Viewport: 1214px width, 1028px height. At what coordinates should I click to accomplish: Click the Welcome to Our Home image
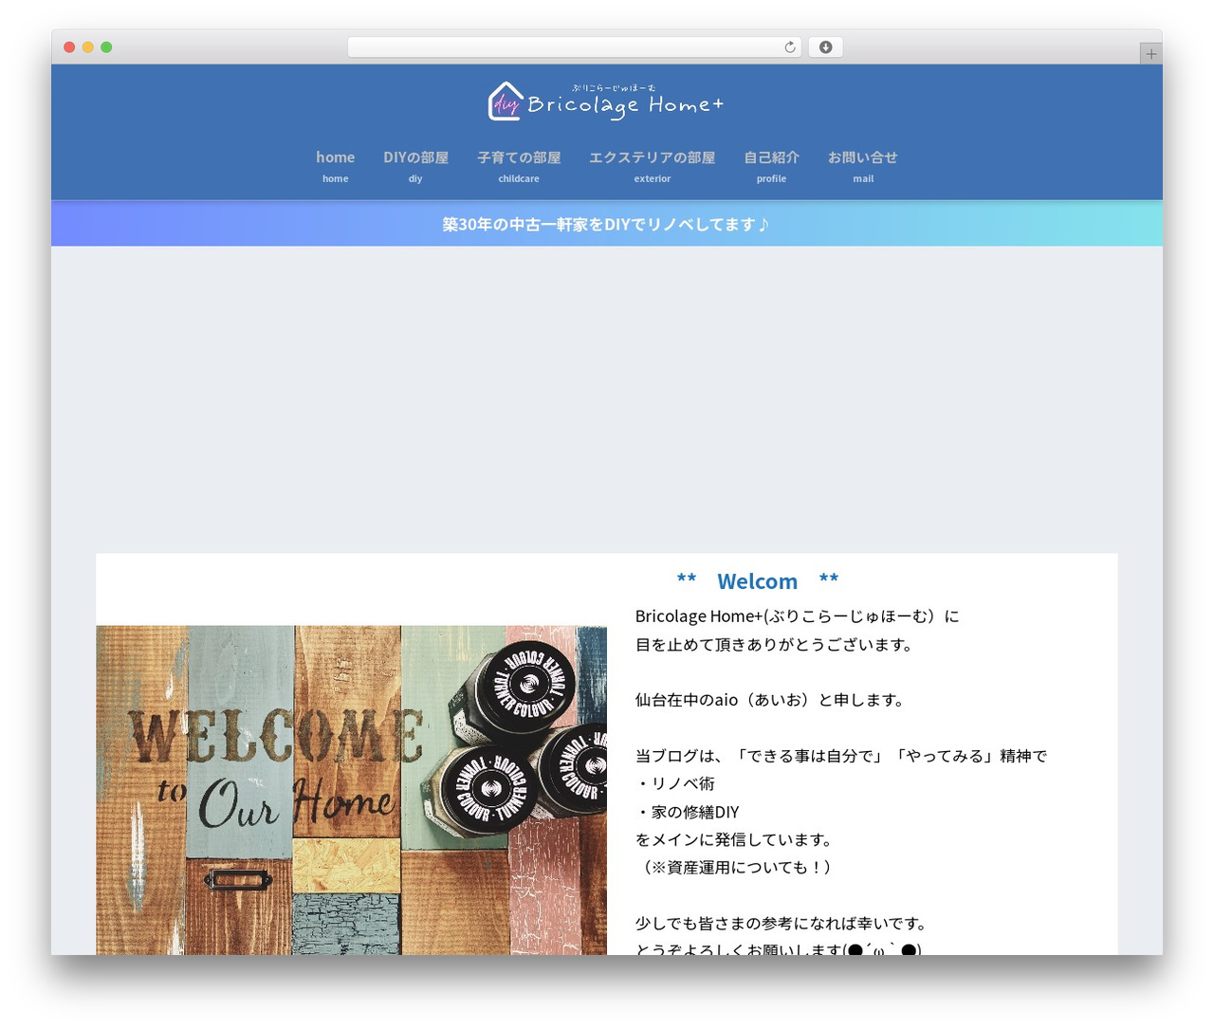click(x=351, y=790)
